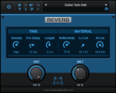Click the DRY value '100 %'

36,85
